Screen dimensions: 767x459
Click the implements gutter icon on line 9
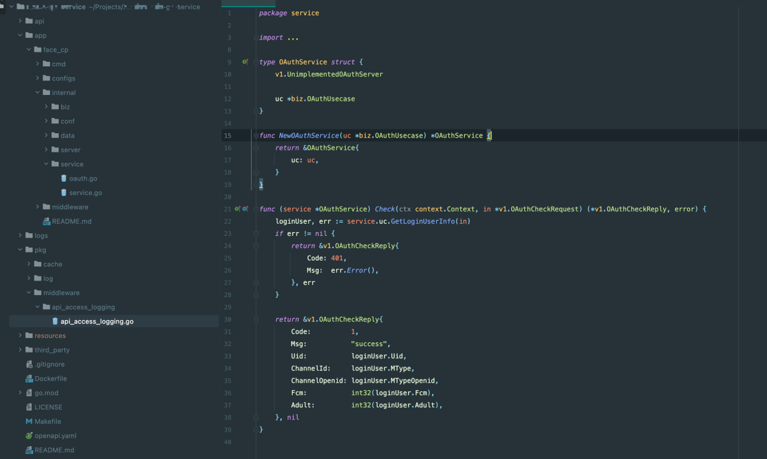[x=245, y=62]
